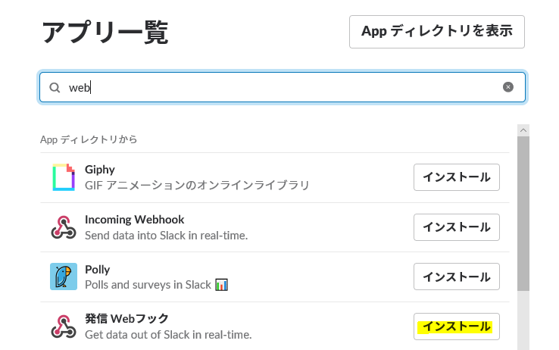Image resolution: width=559 pixels, height=350 pixels.
Task: Install the Polly app
Action: (456, 277)
